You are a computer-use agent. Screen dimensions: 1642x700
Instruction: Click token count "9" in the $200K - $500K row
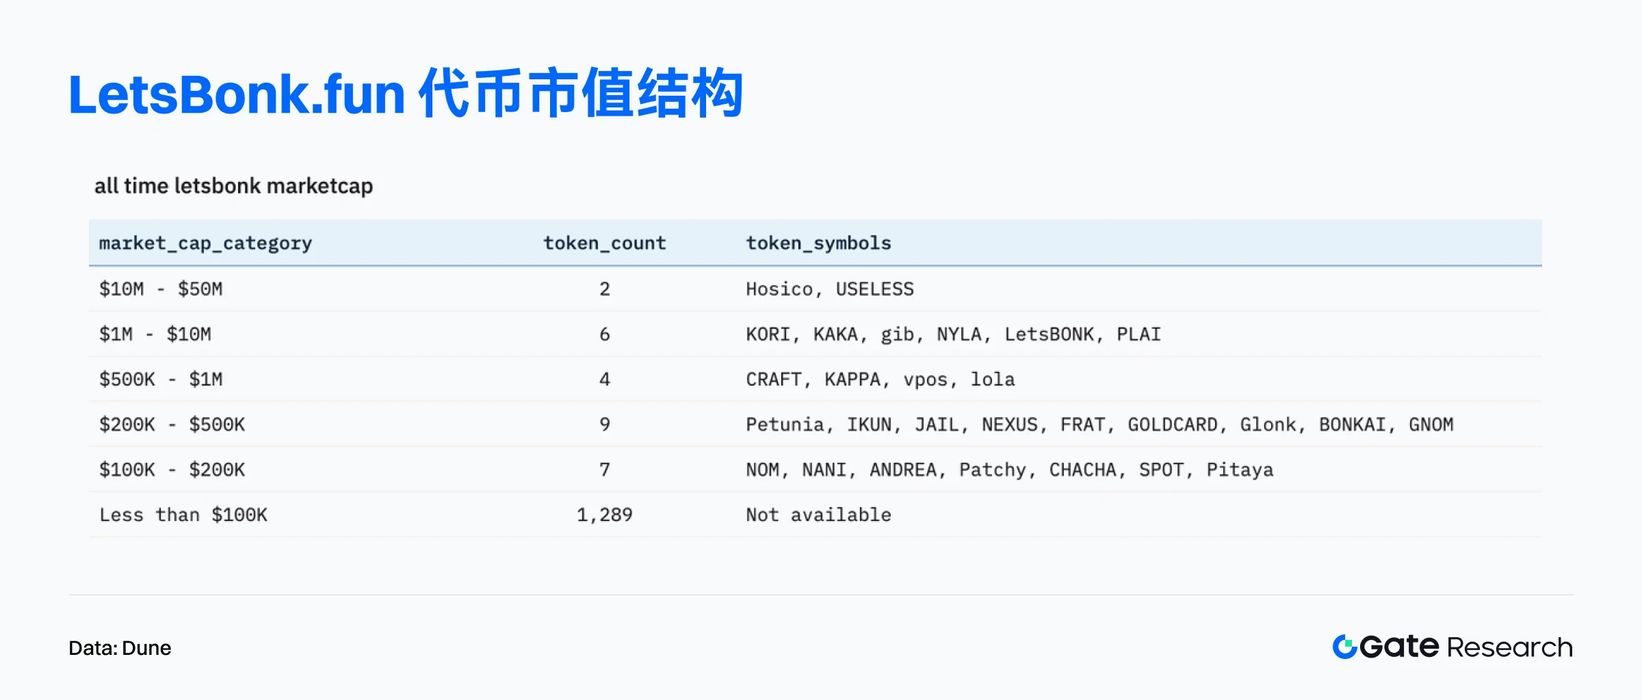tap(605, 425)
